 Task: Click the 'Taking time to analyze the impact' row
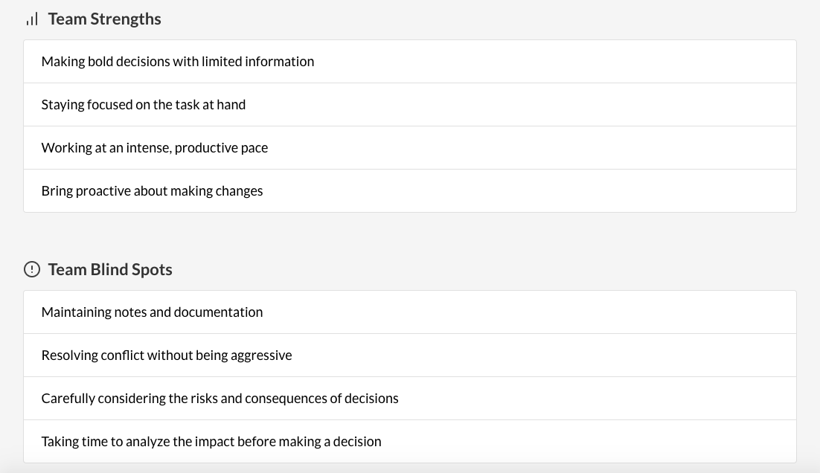[x=410, y=442]
